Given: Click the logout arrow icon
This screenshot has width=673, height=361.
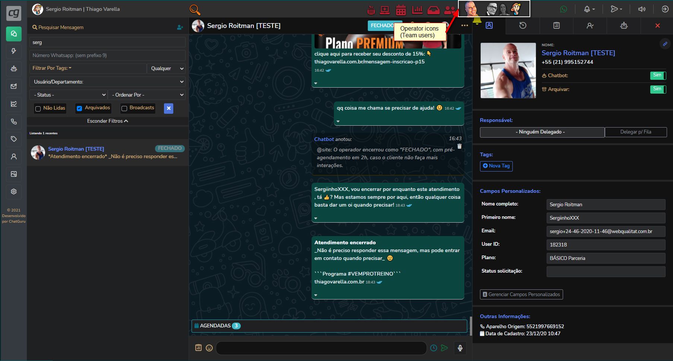Looking at the screenshot, I should pos(665,9).
